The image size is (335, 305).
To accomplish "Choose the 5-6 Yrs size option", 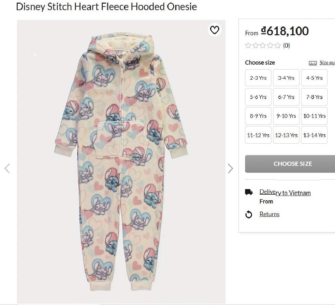I will coord(258,97).
